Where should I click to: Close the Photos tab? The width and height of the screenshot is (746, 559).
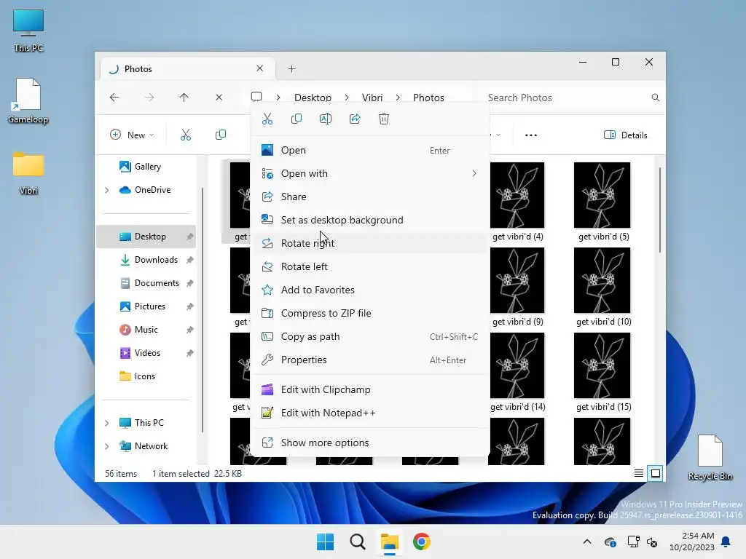[260, 68]
